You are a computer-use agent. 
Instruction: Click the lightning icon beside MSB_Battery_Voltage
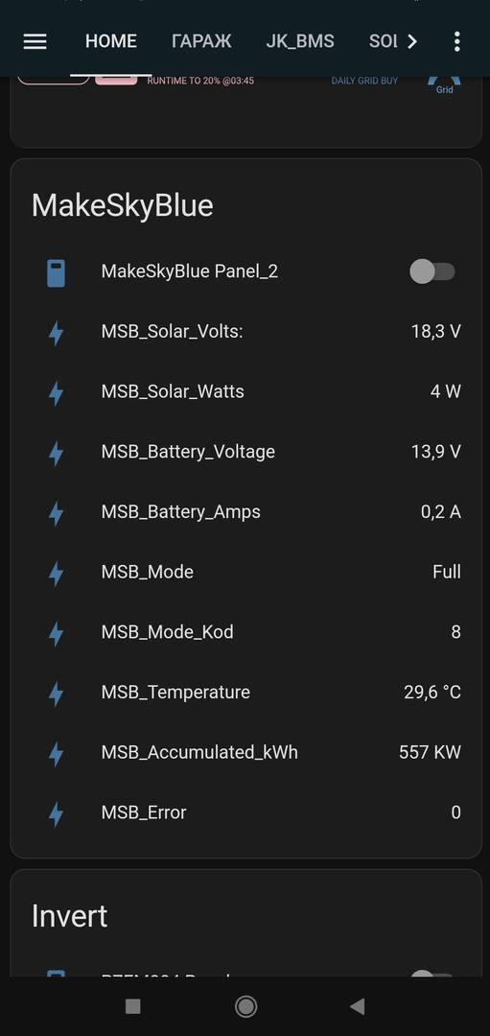57,454
